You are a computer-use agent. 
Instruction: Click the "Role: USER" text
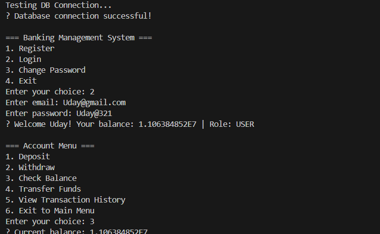(232, 124)
